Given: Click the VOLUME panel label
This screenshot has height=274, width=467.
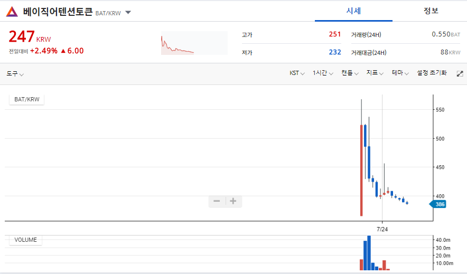Looking at the screenshot, I should tap(25, 240).
